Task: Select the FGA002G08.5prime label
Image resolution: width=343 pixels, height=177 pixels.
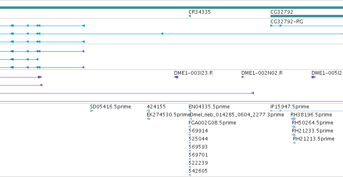Action: tap(212, 123)
